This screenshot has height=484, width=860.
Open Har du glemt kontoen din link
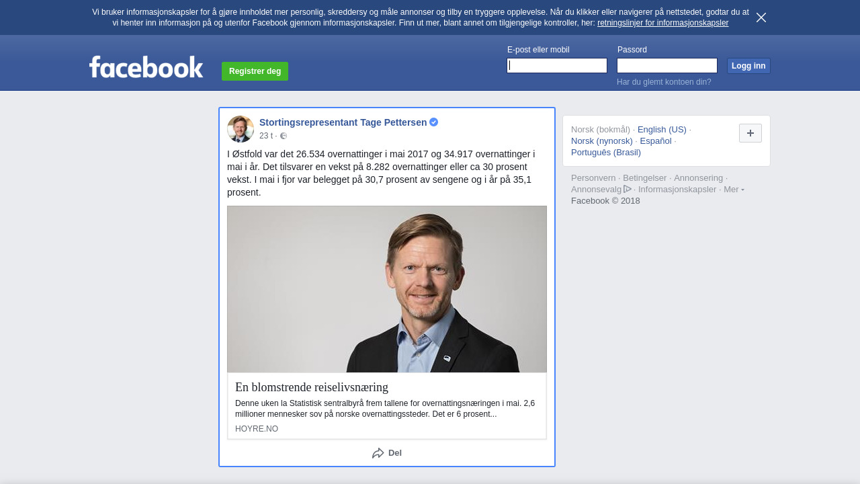[664, 82]
